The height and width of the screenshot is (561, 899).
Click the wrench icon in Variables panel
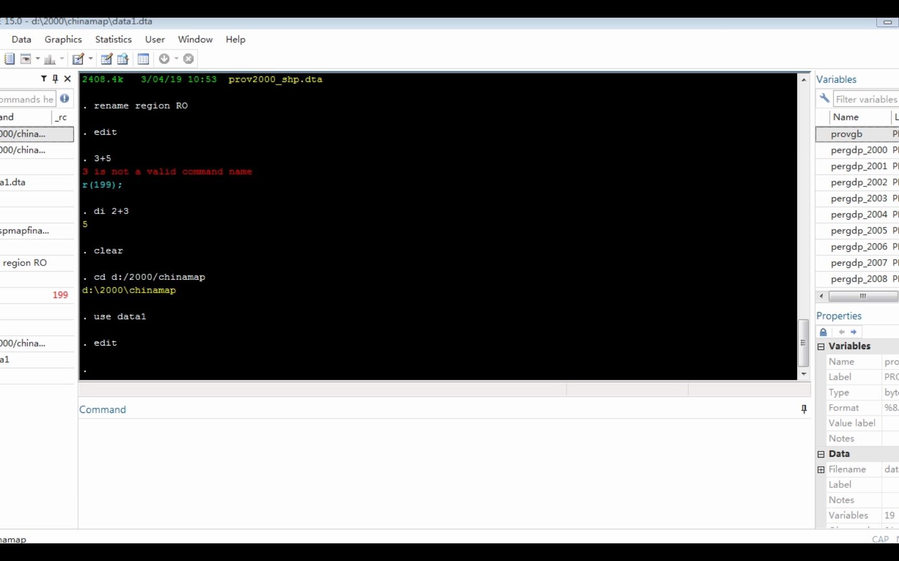(x=824, y=98)
